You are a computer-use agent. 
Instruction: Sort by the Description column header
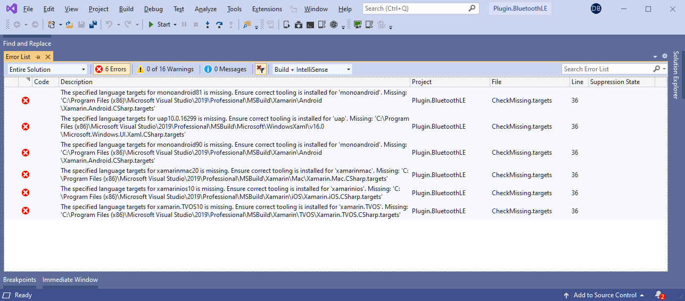point(234,82)
